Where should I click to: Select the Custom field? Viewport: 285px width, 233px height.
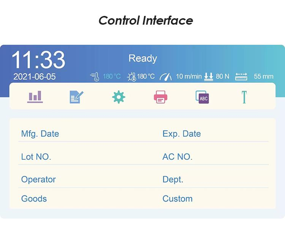(177, 198)
